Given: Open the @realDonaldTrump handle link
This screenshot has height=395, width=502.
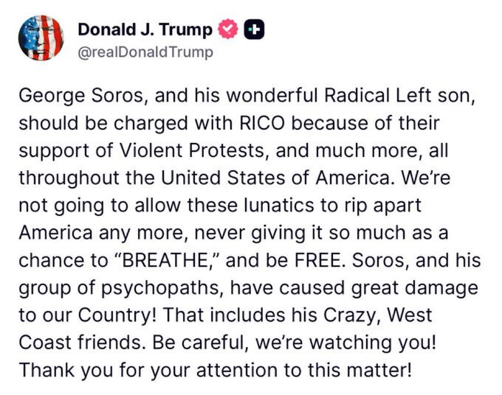Looking at the screenshot, I should (145, 52).
